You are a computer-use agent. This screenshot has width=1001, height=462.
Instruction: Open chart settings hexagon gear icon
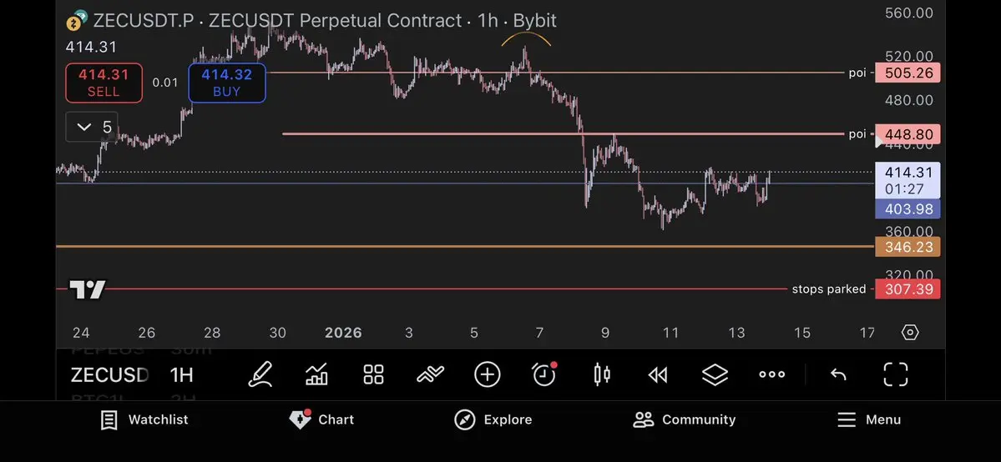[x=910, y=333]
